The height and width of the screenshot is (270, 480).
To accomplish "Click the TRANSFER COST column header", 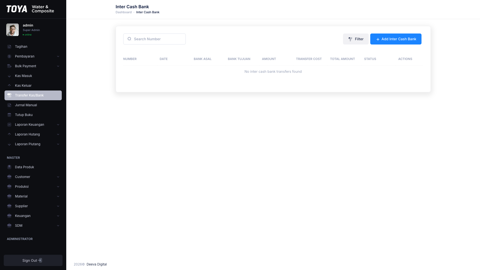I will [309, 59].
